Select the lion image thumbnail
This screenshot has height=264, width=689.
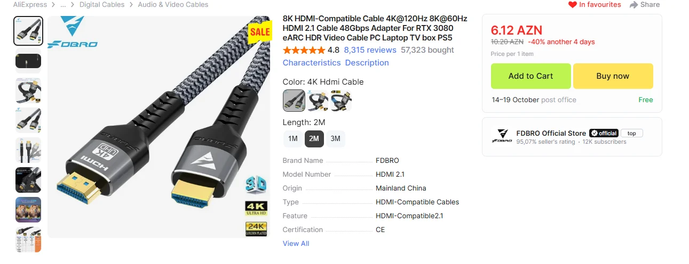click(28, 210)
